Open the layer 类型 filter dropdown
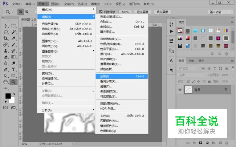Viewport: 236px width, 147px height. (x=188, y=69)
